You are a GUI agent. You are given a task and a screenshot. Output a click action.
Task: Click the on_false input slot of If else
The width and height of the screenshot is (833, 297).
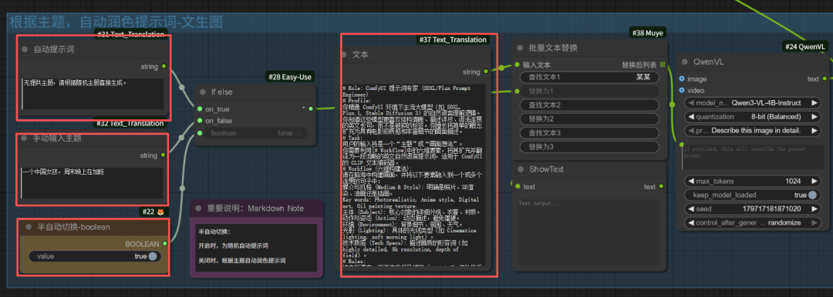200,121
